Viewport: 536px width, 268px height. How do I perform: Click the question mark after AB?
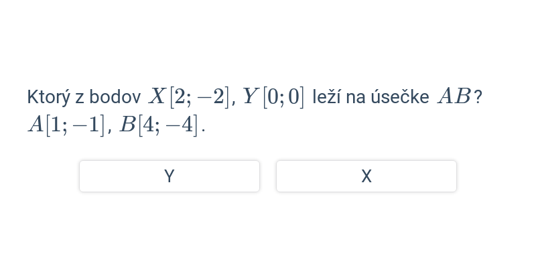tap(478, 97)
